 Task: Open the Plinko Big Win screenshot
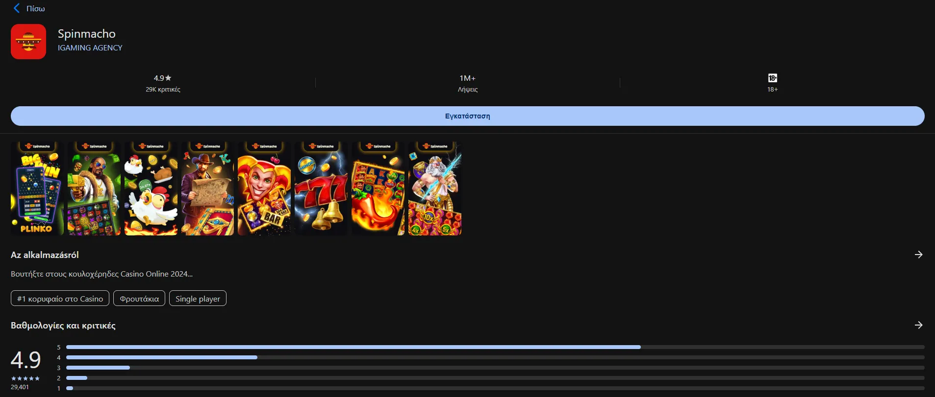(37, 188)
